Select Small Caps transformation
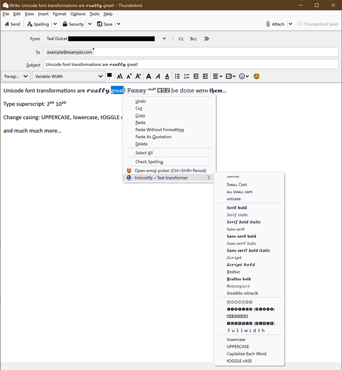This screenshot has width=342, height=370. pos(249,185)
